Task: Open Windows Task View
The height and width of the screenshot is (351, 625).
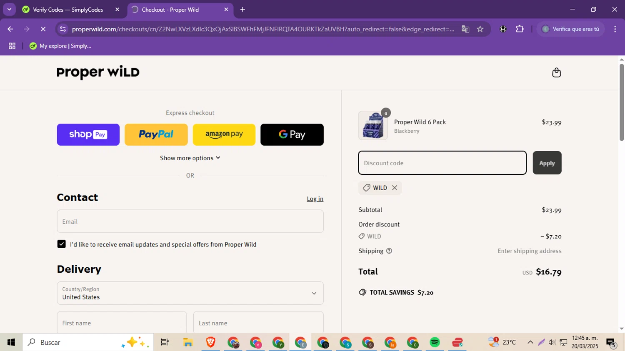Action: pos(165,342)
